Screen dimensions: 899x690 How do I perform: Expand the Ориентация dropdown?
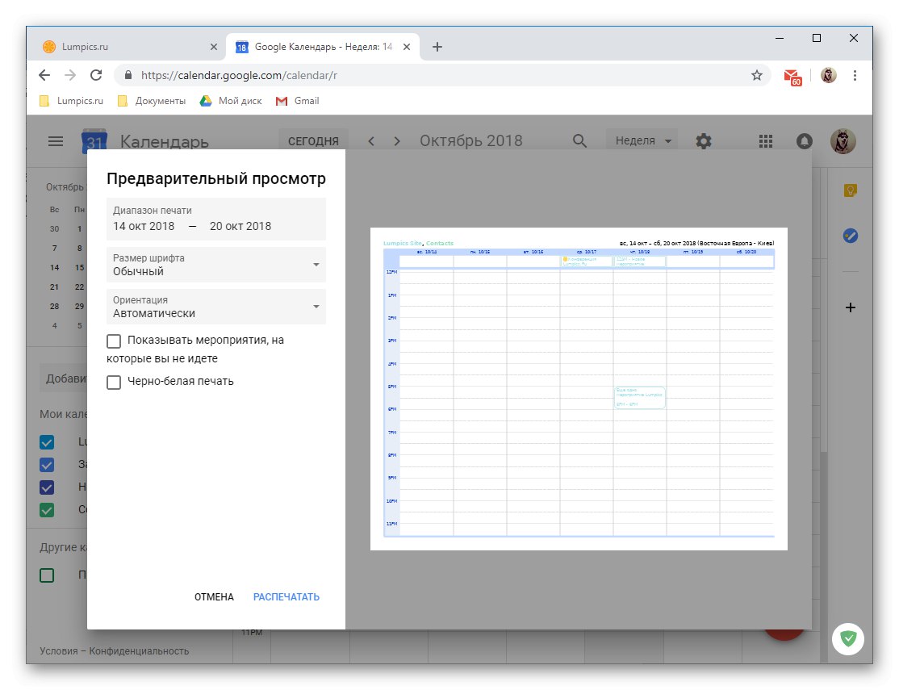pyautogui.click(x=216, y=307)
